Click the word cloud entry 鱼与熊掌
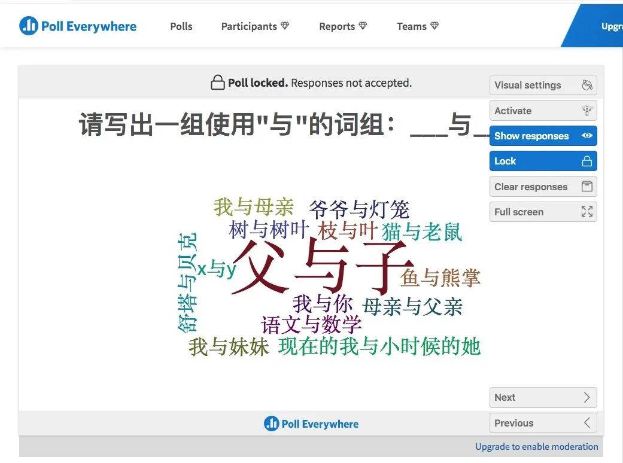Screen dimensions: 623x463 (440, 278)
